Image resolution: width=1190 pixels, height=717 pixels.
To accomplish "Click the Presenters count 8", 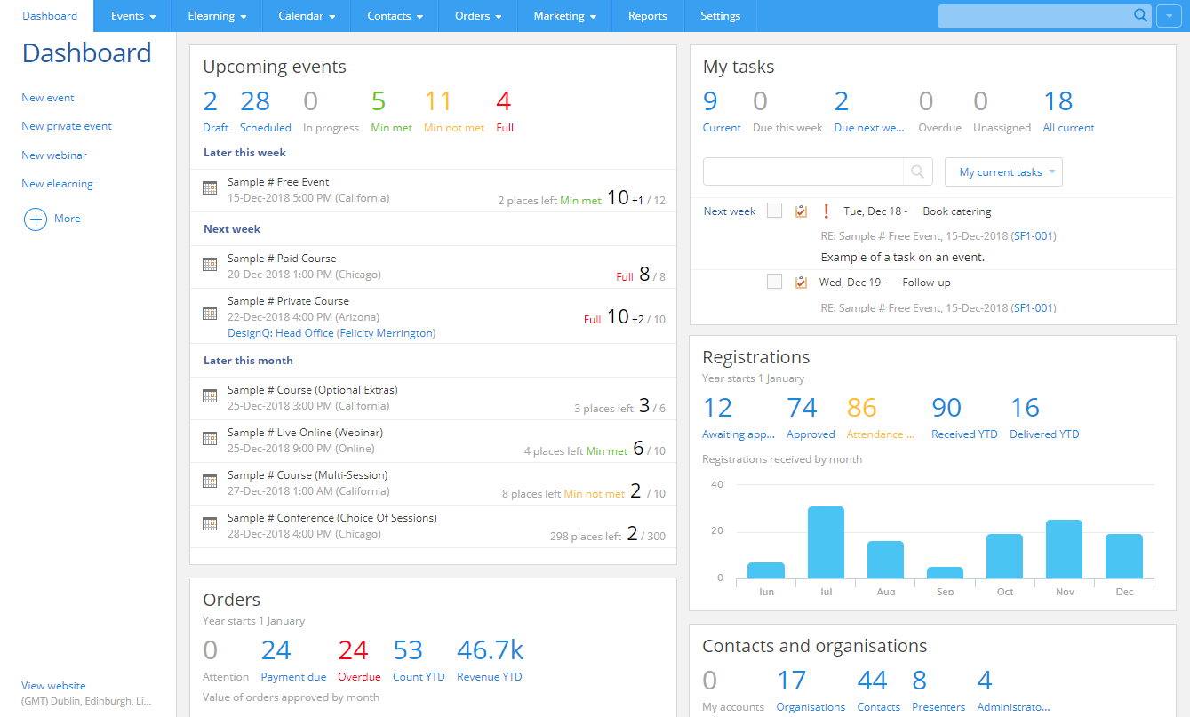I will 920,681.
